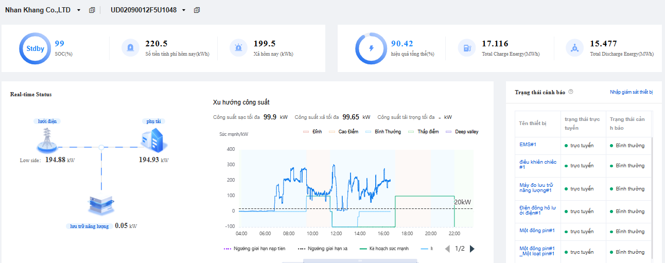Toggle Kế hoạch sức mạnh legend line

tap(384, 249)
